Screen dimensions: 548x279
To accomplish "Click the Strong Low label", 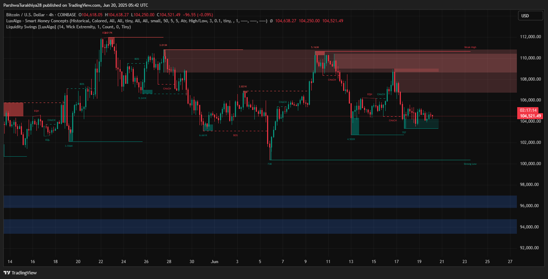I will click(470, 164).
